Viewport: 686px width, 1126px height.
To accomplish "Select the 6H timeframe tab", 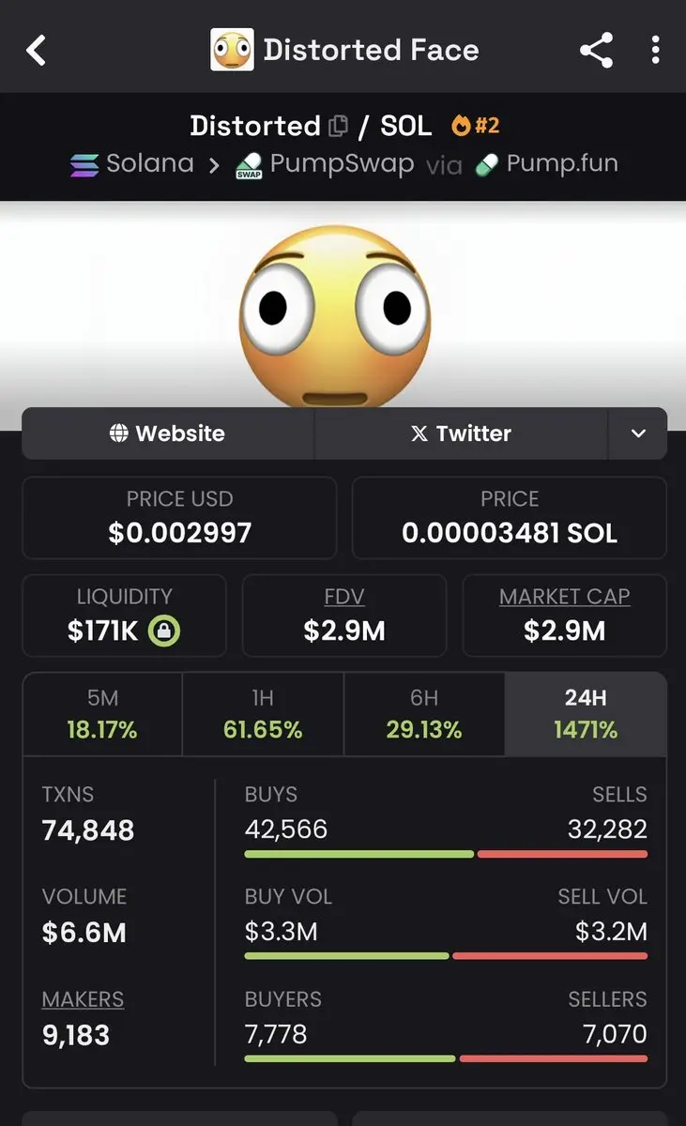I will (424, 714).
